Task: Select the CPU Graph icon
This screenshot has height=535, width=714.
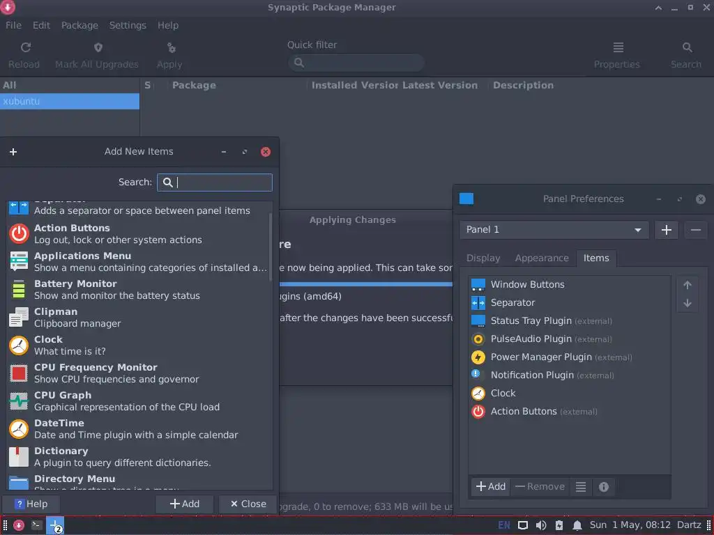Action: coord(19,401)
